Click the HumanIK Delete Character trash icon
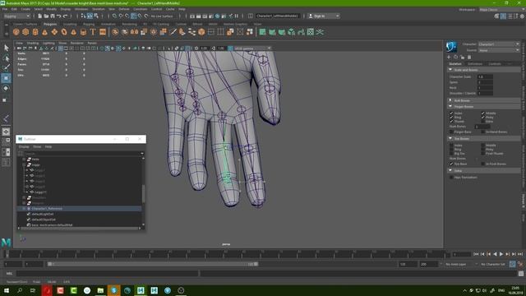The height and width of the screenshot is (296, 526). 469,58
